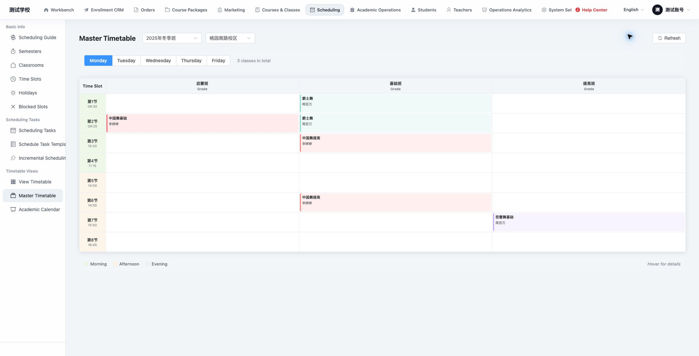This screenshot has width=699, height=356.
Task: Click the Classrooms house icon in sidebar
Action: [13, 65]
